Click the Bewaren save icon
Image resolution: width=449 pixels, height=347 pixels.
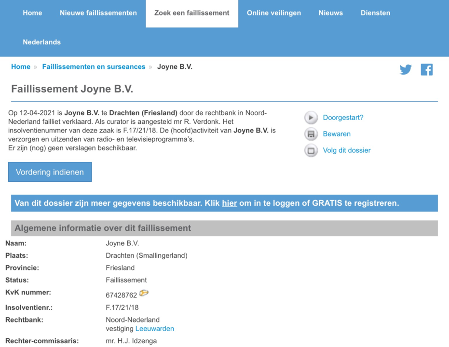click(x=311, y=134)
